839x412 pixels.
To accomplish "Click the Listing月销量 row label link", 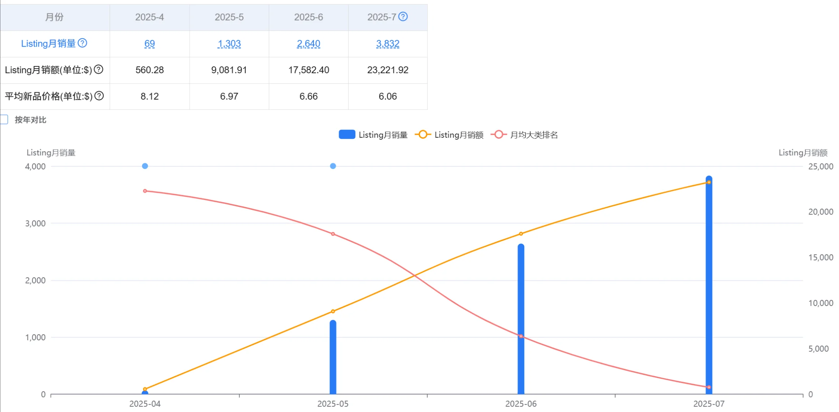I will click(49, 43).
